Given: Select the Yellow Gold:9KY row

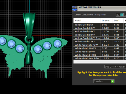Looking at the screenshot, I should pos(100,25).
